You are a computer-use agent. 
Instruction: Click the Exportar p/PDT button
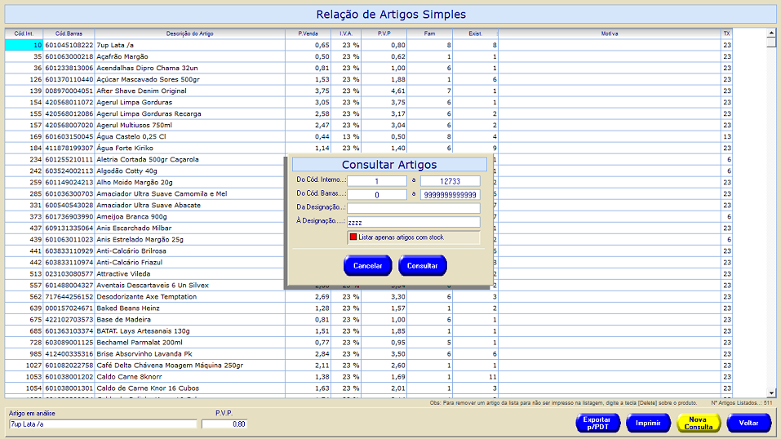coord(597,423)
